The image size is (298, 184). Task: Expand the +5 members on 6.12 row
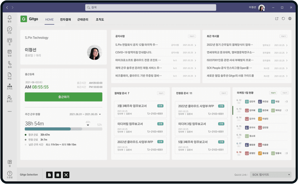click(286, 102)
